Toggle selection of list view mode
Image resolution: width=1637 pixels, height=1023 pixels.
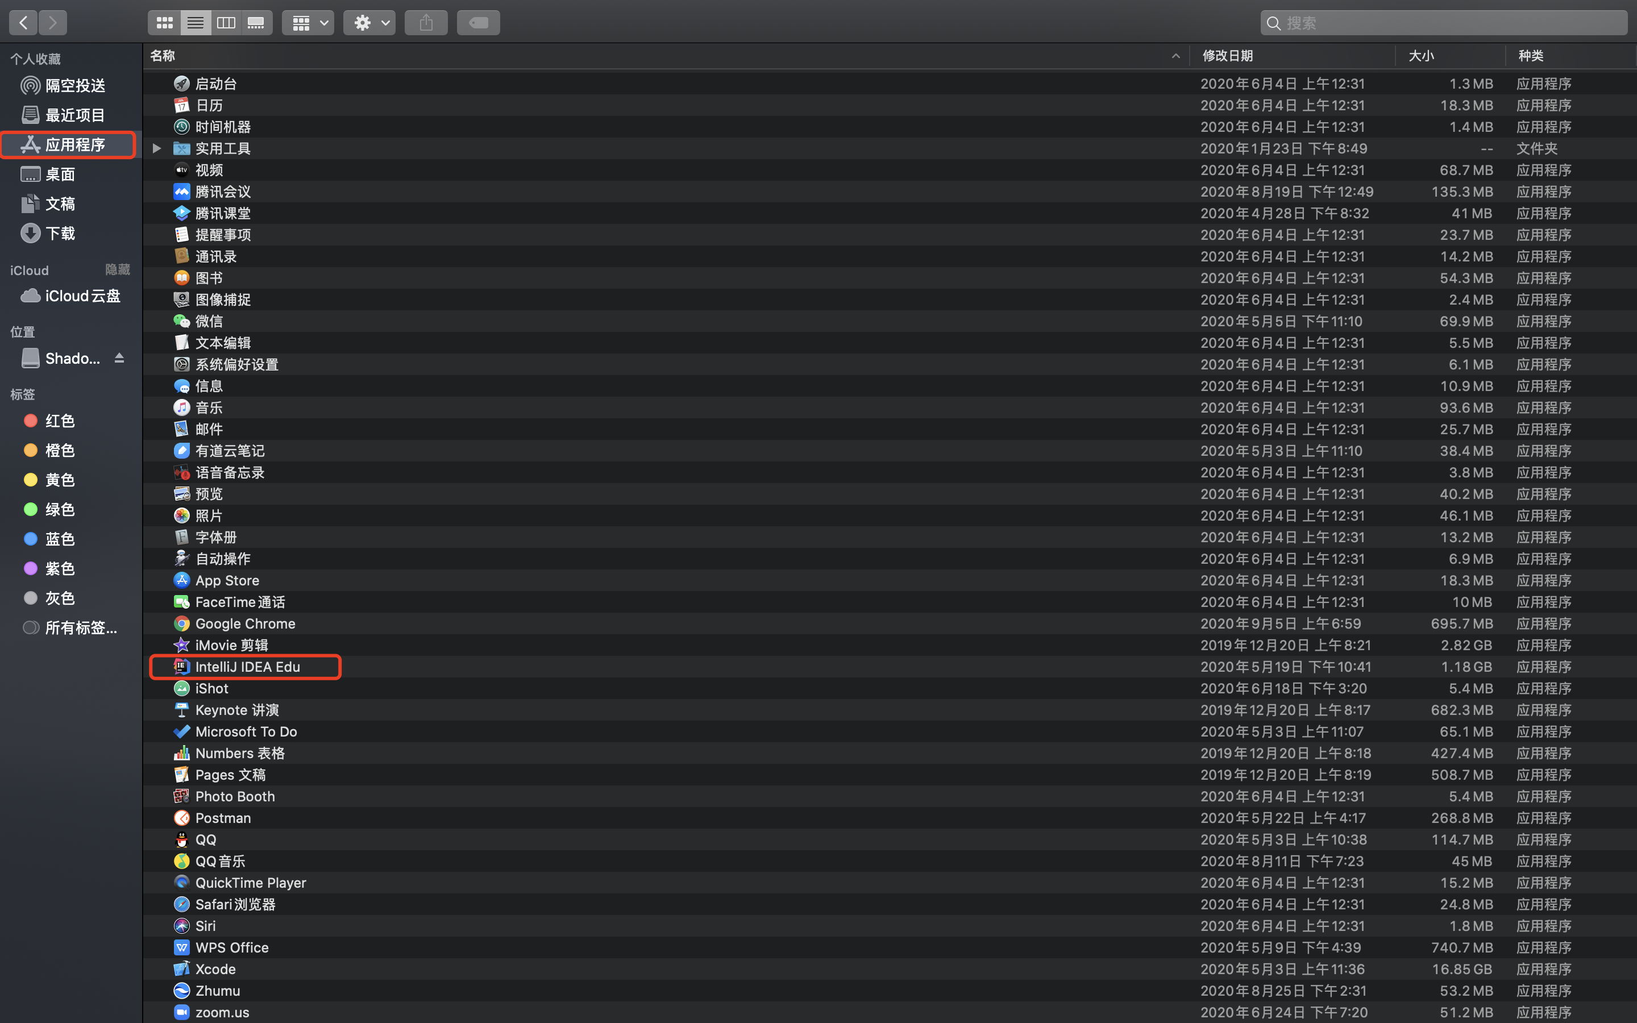tap(196, 22)
